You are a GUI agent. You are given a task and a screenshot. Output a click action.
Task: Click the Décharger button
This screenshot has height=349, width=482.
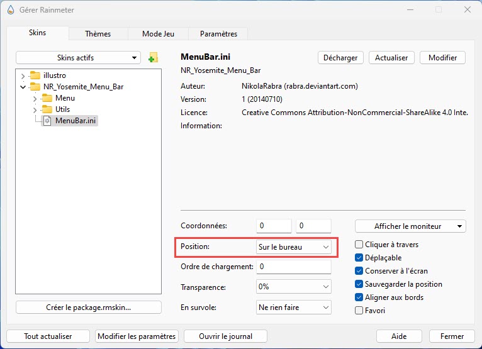(340, 58)
